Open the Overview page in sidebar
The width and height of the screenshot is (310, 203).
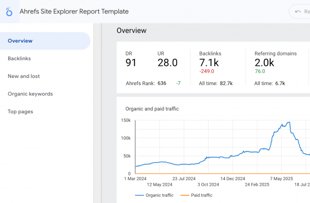click(x=20, y=41)
